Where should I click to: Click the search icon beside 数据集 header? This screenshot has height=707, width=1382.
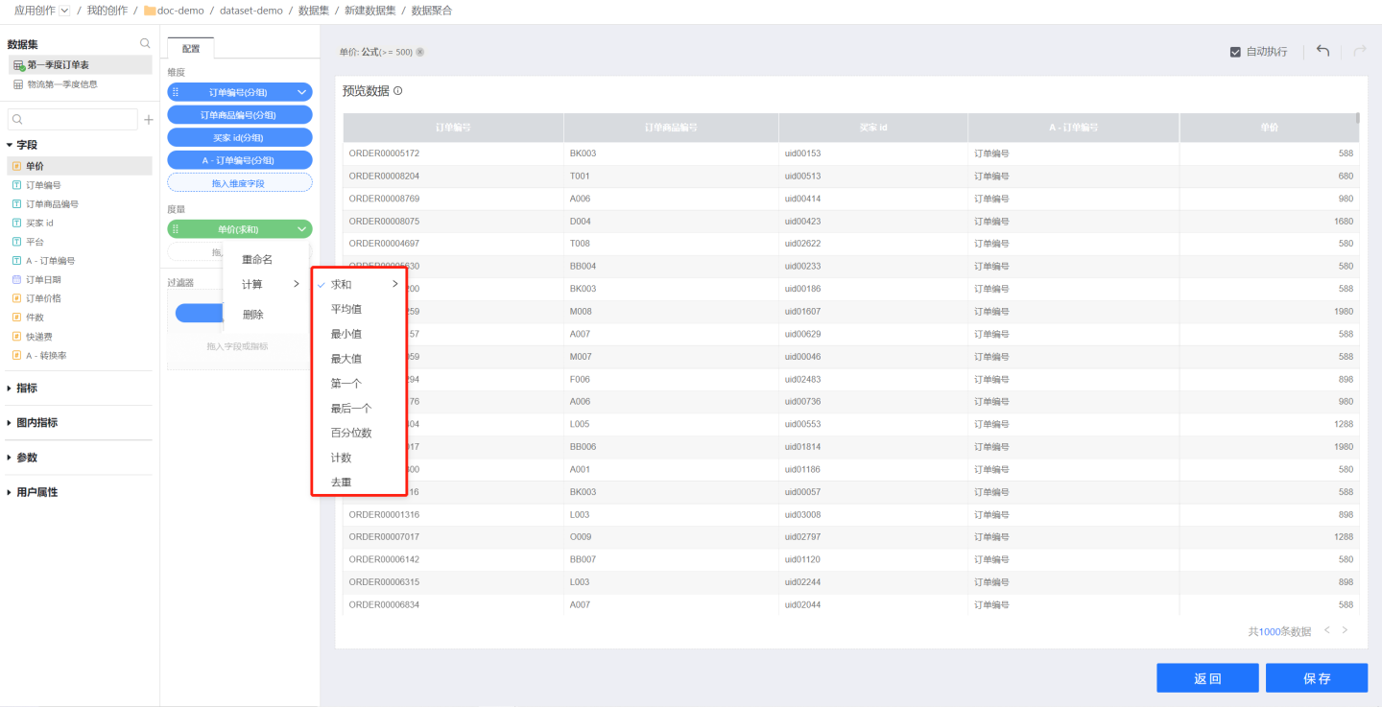tap(145, 43)
